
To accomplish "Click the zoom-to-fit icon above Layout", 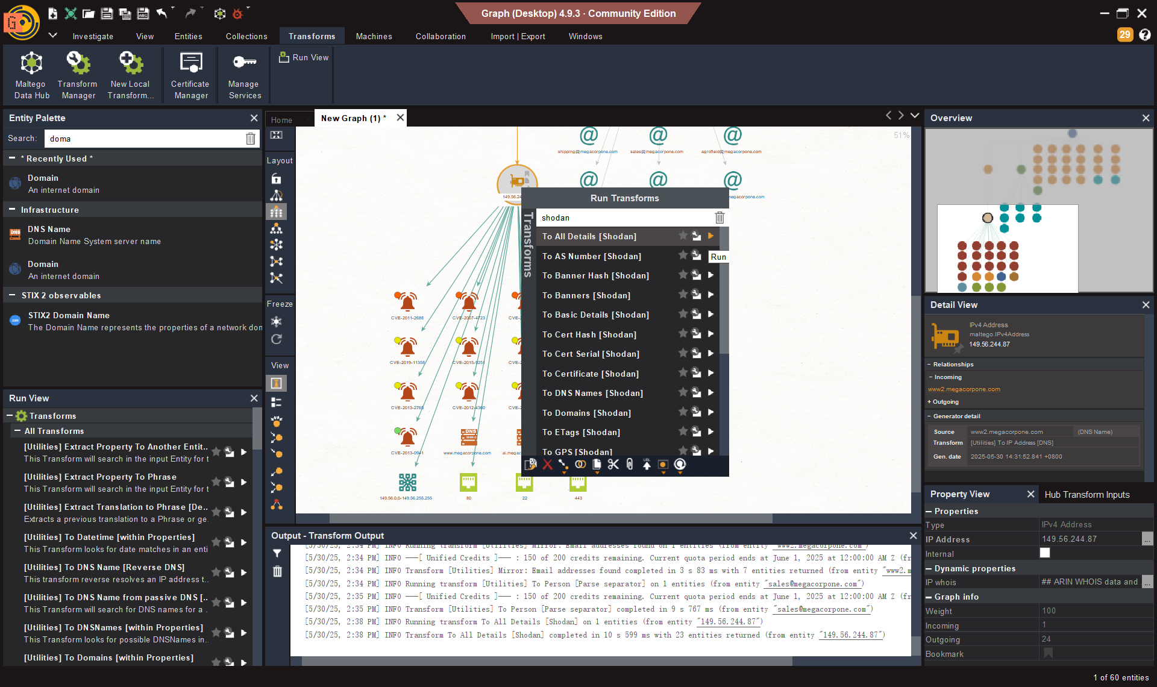I will (277, 135).
